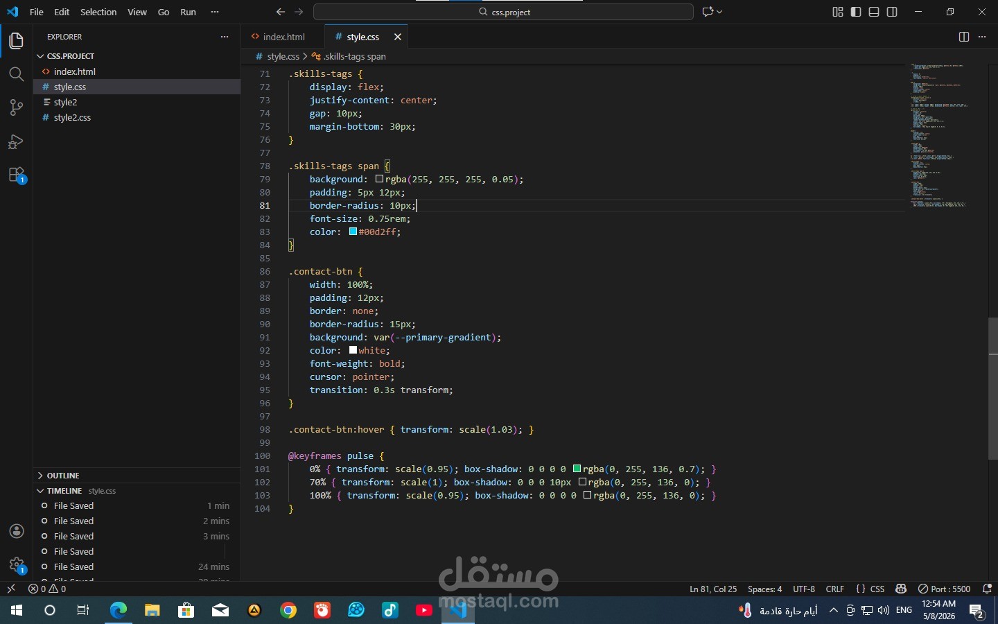Screen dimensions: 998x624
Task: Switch to the index.html tab
Action: (x=283, y=37)
